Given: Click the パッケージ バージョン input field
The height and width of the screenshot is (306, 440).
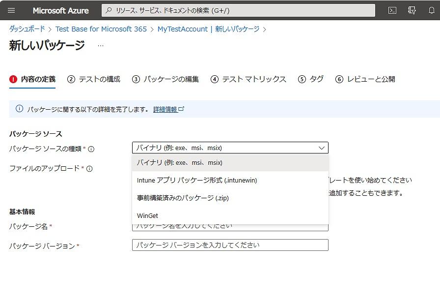Looking at the screenshot, I should tap(230, 245).
